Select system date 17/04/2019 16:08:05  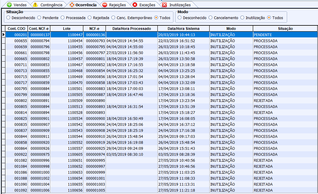(184, 119)
